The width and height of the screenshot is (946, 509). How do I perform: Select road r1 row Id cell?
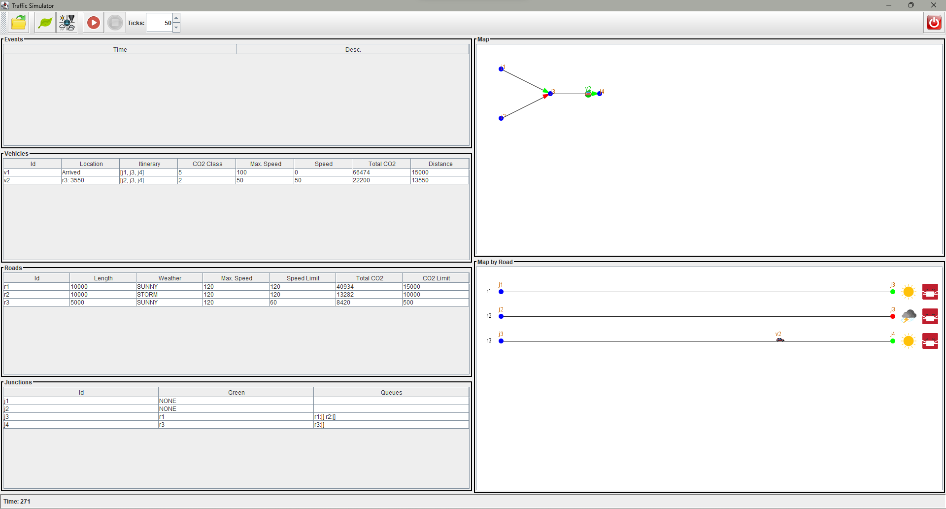point(36,287)
